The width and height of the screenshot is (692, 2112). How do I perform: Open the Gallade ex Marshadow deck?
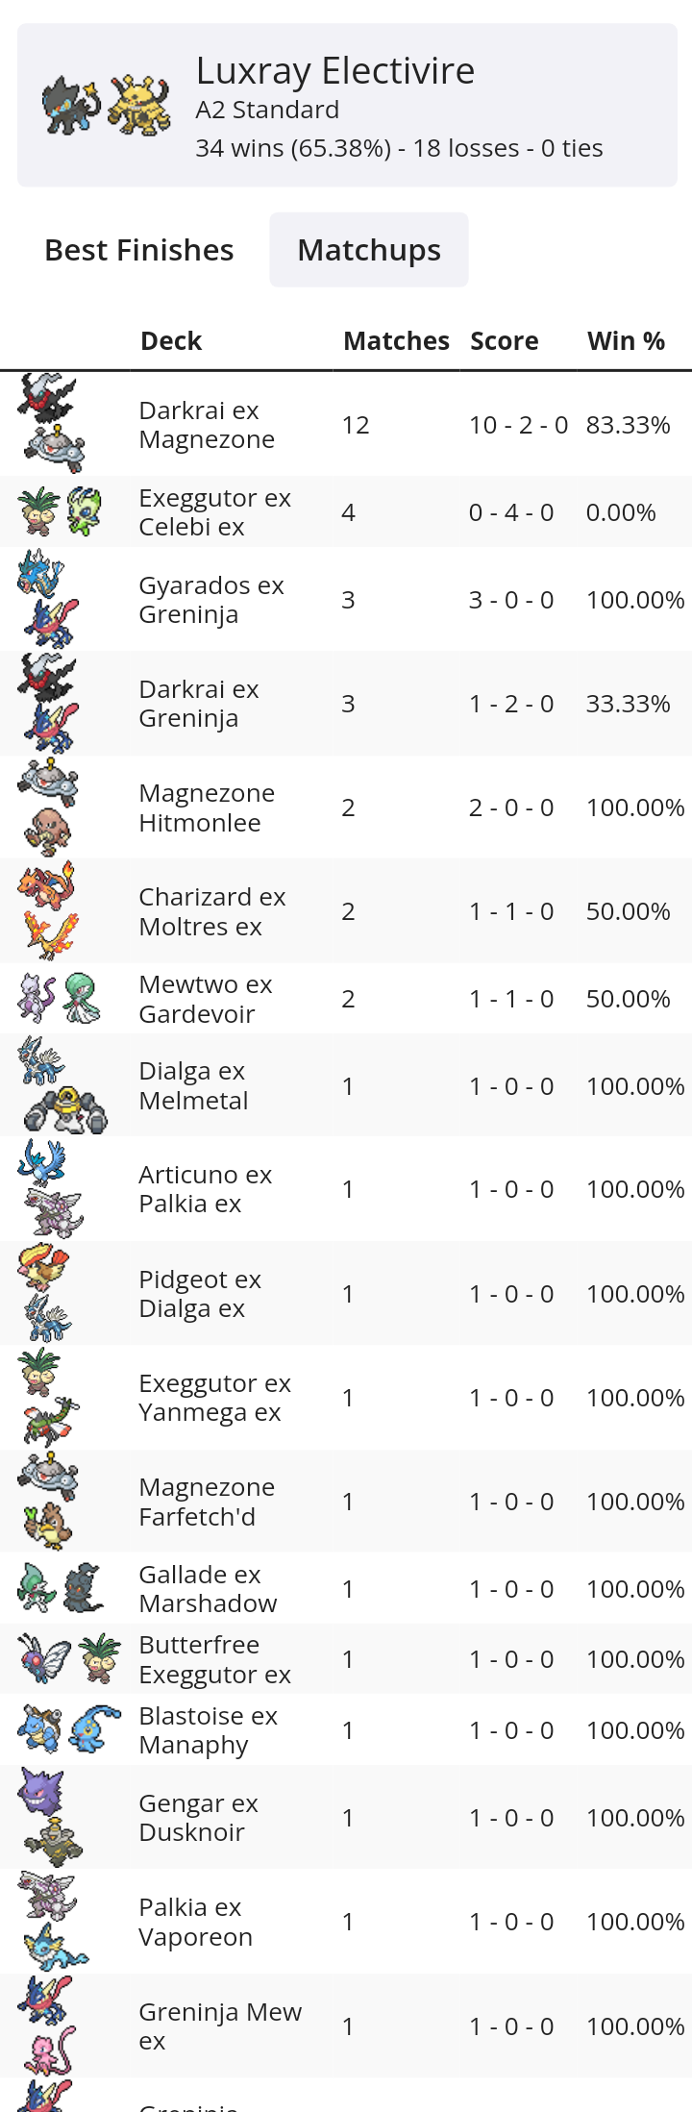click(x=208, y=1589)
